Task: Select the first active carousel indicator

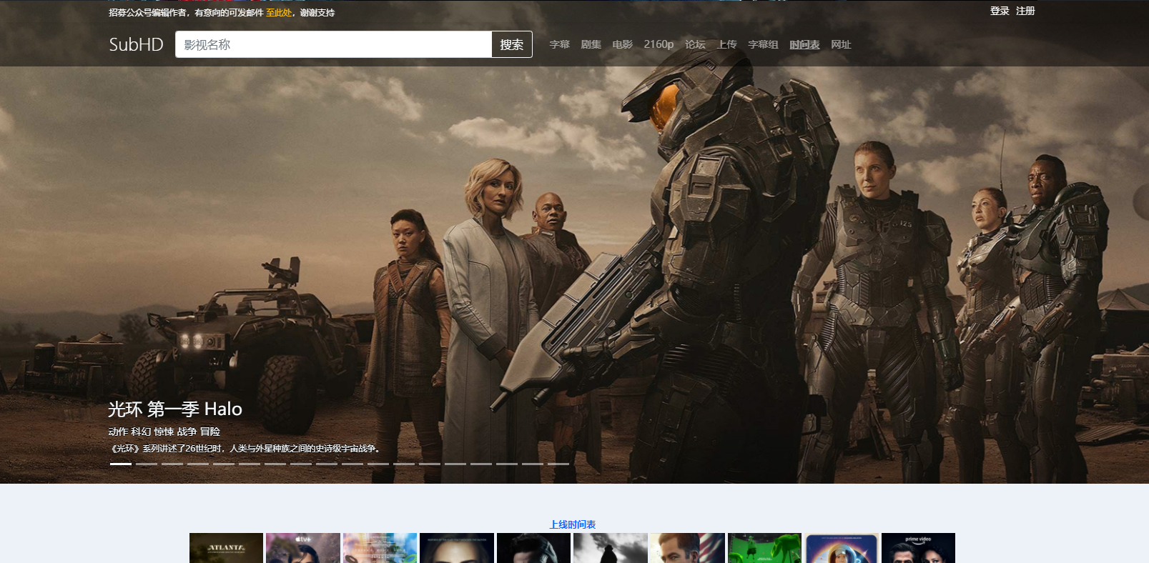Action: (x=121, y=464)
